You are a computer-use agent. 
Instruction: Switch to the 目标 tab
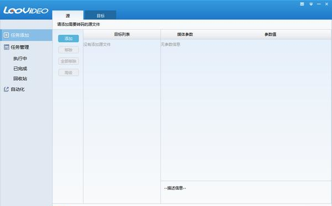pyautogui.click(x=101, y=16)
